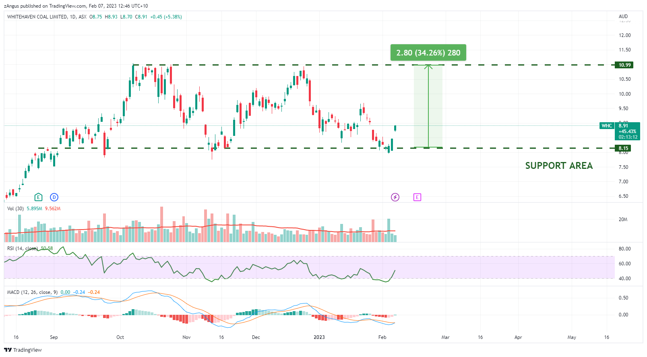Click the '2023' date axis label
The image size is (647, 357).
(319, 337)
